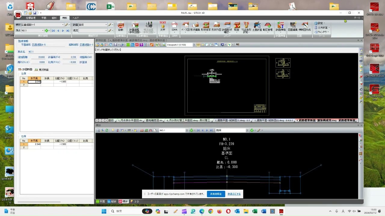This screenshot has width=385, height=216.
Task: Click the 共有の停止 button
Action: [216, 194]
